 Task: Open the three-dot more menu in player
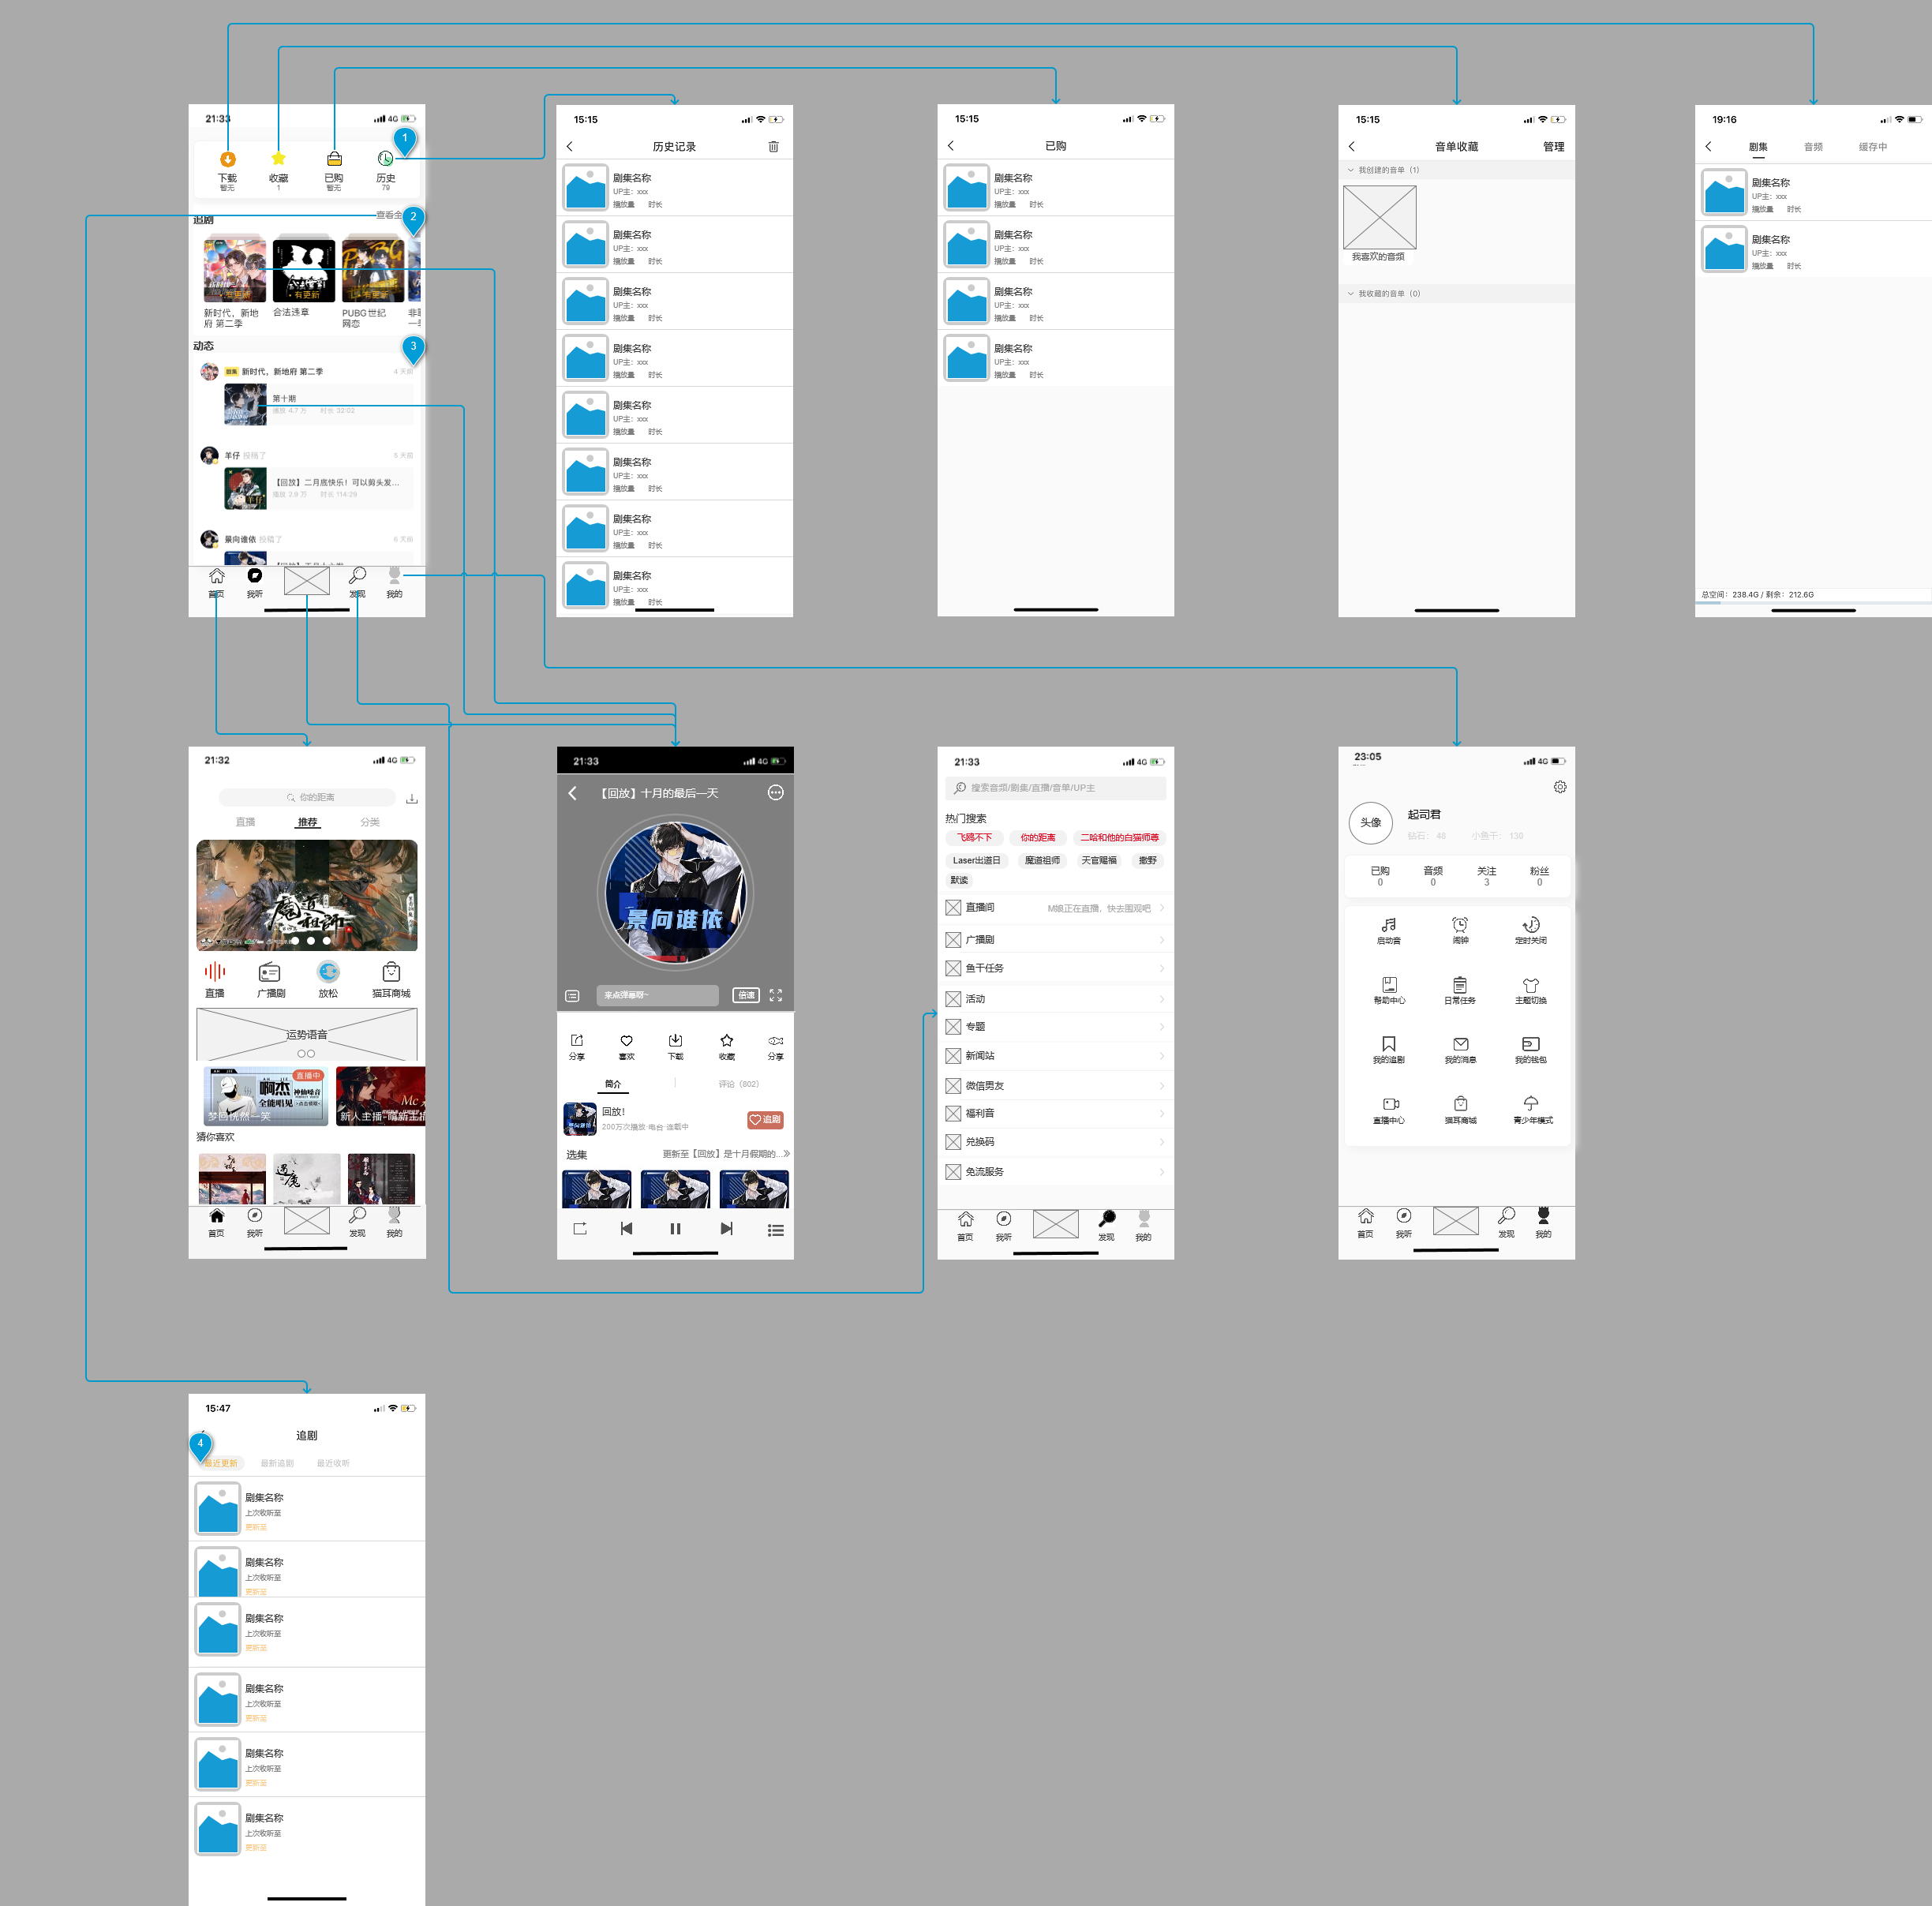click(775, 793)
